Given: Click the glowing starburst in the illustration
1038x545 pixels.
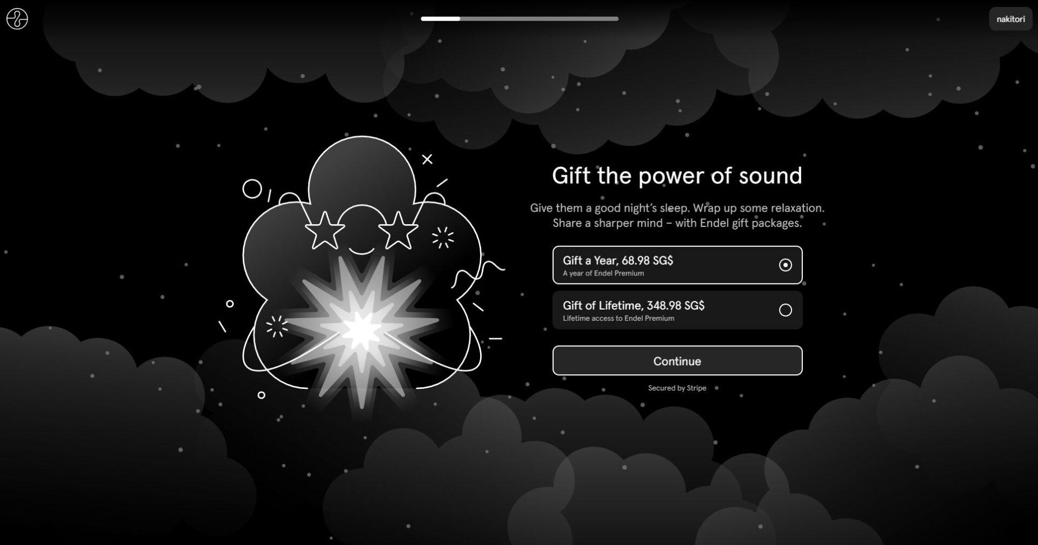Looking at the screenshot, I should (361, 331).
